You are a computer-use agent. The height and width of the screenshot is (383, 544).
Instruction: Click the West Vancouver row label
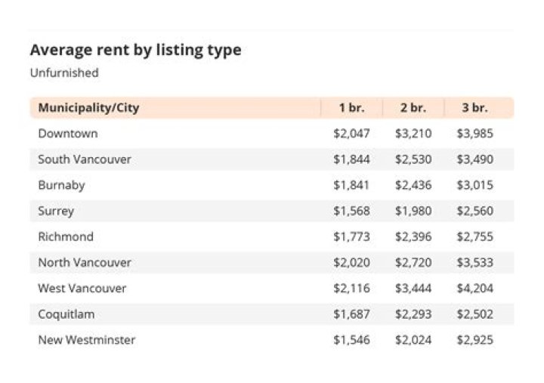[82, 288]
